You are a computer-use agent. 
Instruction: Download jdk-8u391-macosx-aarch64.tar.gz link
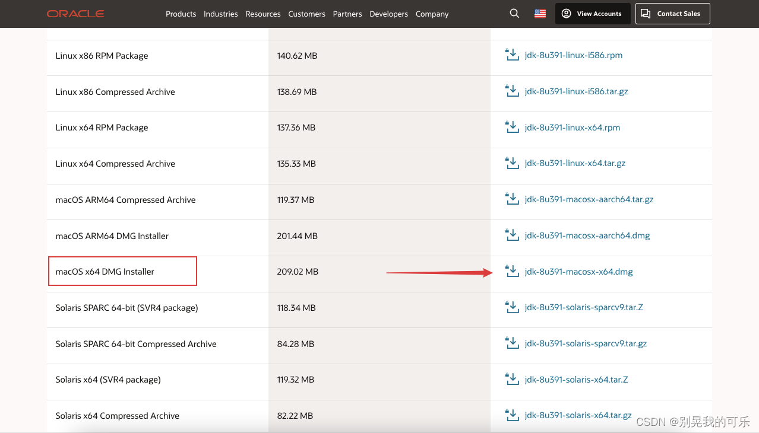[x=589, y=199]
